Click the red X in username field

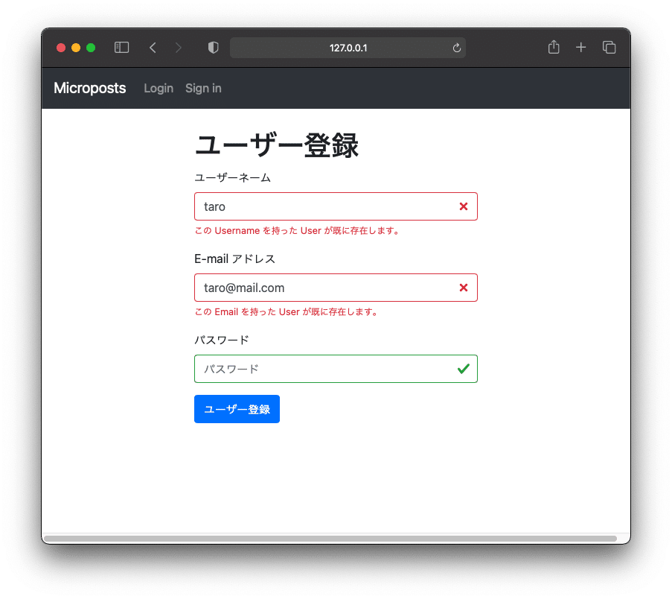tap(464, 206)
